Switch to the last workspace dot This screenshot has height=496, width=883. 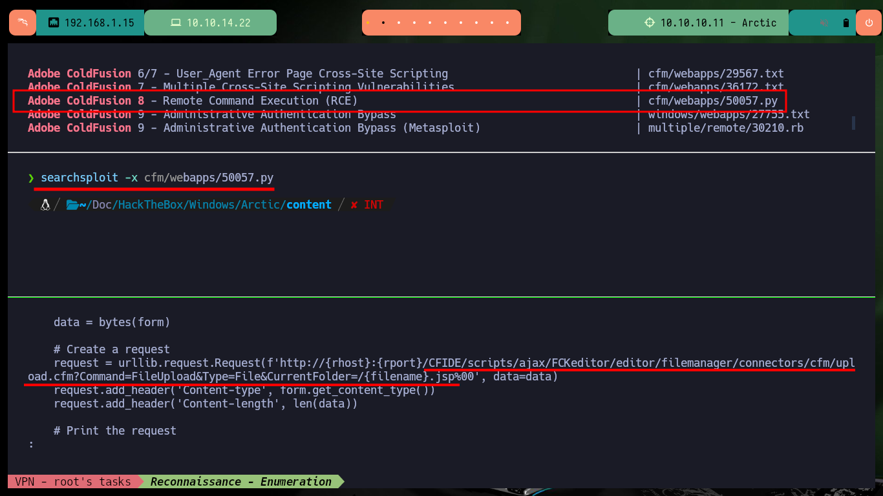coord(507,23)
